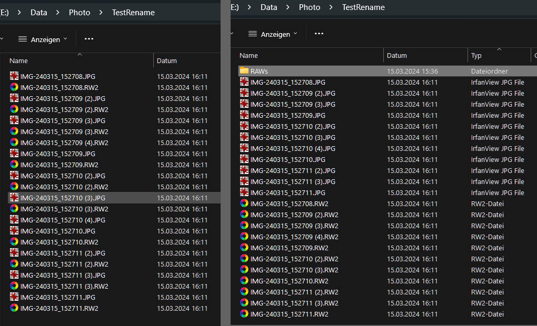This screenshot has width=537, height=326.
Task: Select IMG-240315_152709 (3).RW2 filename in right window
Action: click(294, 226)
